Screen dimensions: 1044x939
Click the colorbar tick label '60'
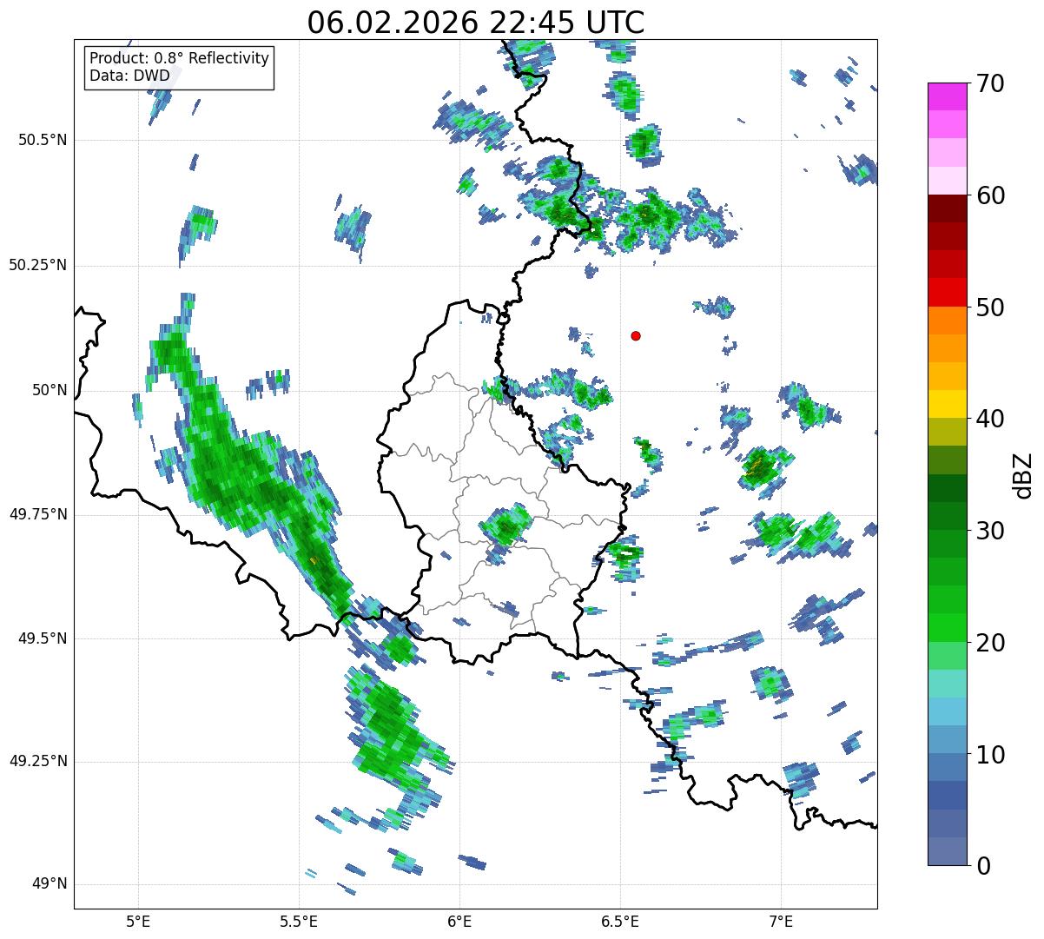pyautogui.click(x=989, y=195)
